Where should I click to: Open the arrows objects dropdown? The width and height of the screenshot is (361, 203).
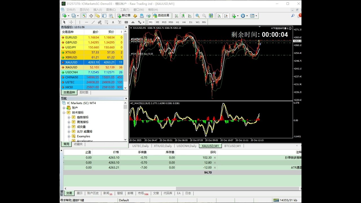coord(141,22)
